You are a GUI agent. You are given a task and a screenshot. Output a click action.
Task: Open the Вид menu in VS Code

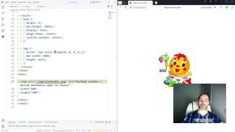[29, 2]
